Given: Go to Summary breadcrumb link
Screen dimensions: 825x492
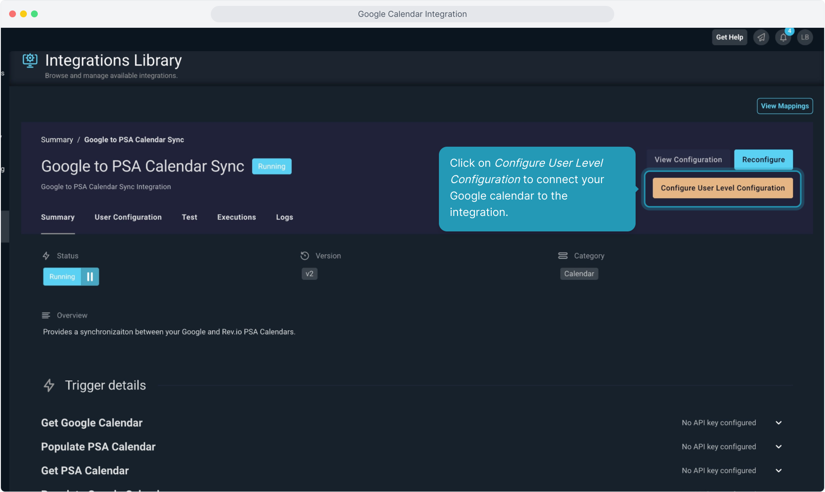Looking at the screenshot, I should [x=57, y=140].
